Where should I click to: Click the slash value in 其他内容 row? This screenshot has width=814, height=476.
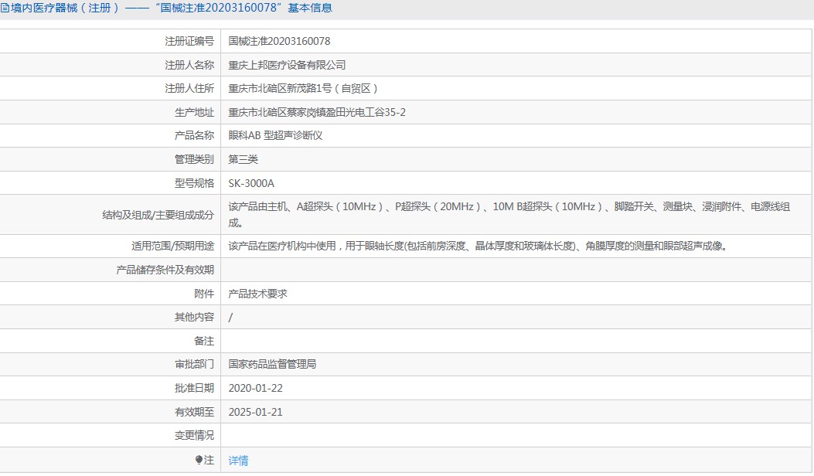[x=230, y=317]
